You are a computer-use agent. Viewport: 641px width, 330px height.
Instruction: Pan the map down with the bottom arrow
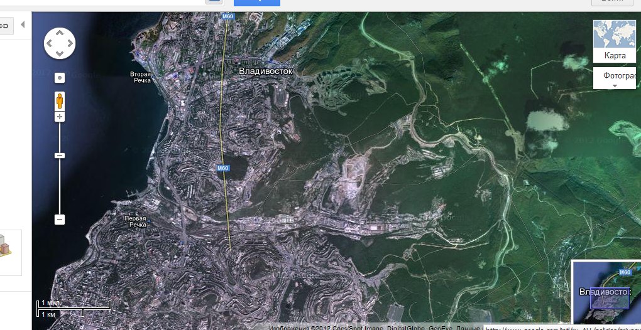pyautogui.click(x=60, y=54)
